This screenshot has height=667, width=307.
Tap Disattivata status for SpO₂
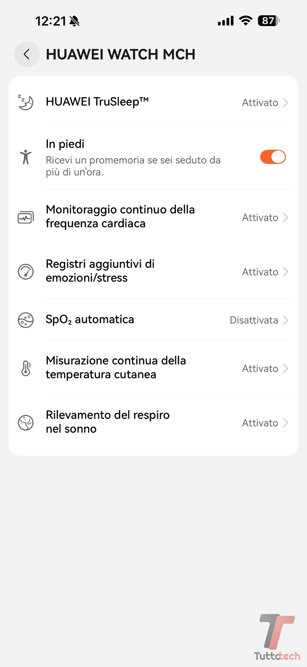(x=254, y=320)
